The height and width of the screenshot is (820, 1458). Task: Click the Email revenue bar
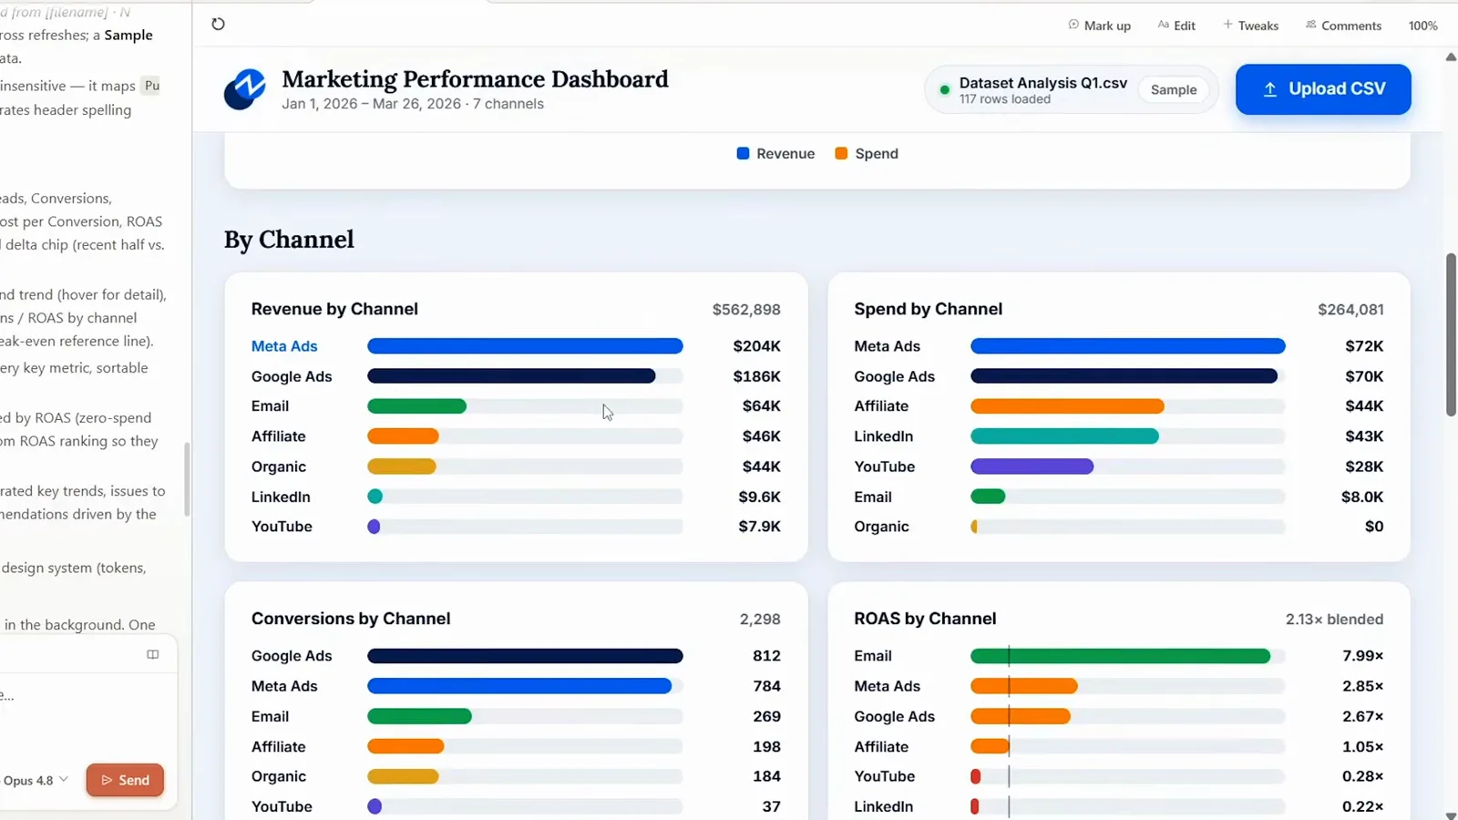click(416, 406)
